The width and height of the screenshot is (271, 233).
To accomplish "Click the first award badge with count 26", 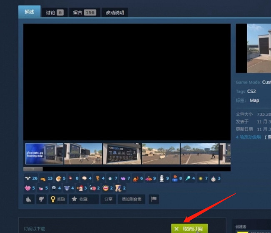I will (x=31, y=178).
